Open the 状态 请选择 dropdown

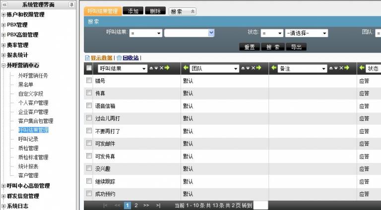coord(306,33)
